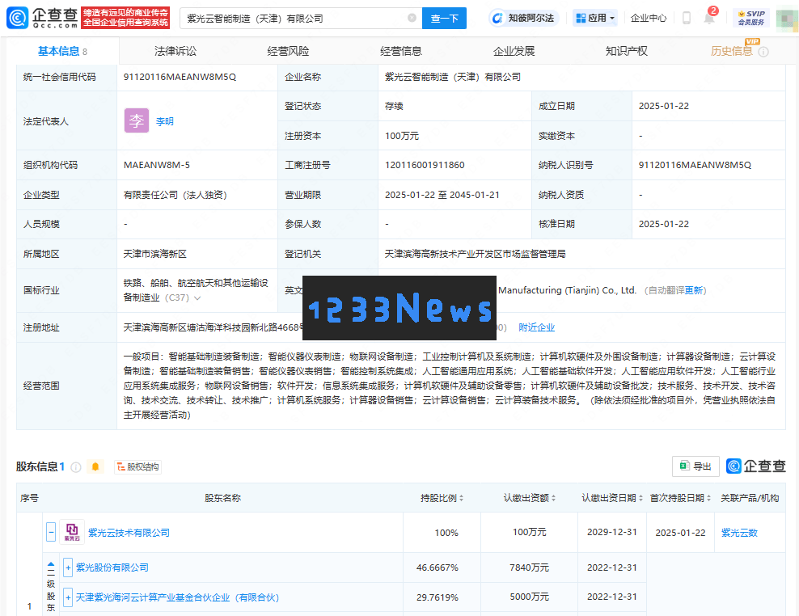Screen dimensions: 799x616
Task: Click organization code MAEANW8M-5
Action: coord(156,165)
